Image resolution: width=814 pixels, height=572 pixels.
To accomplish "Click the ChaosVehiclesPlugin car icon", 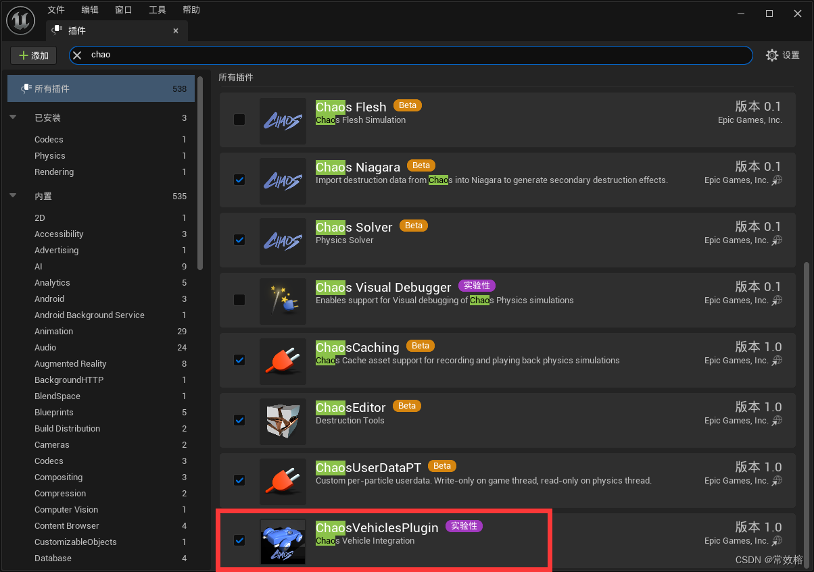I will pos(283,542).
